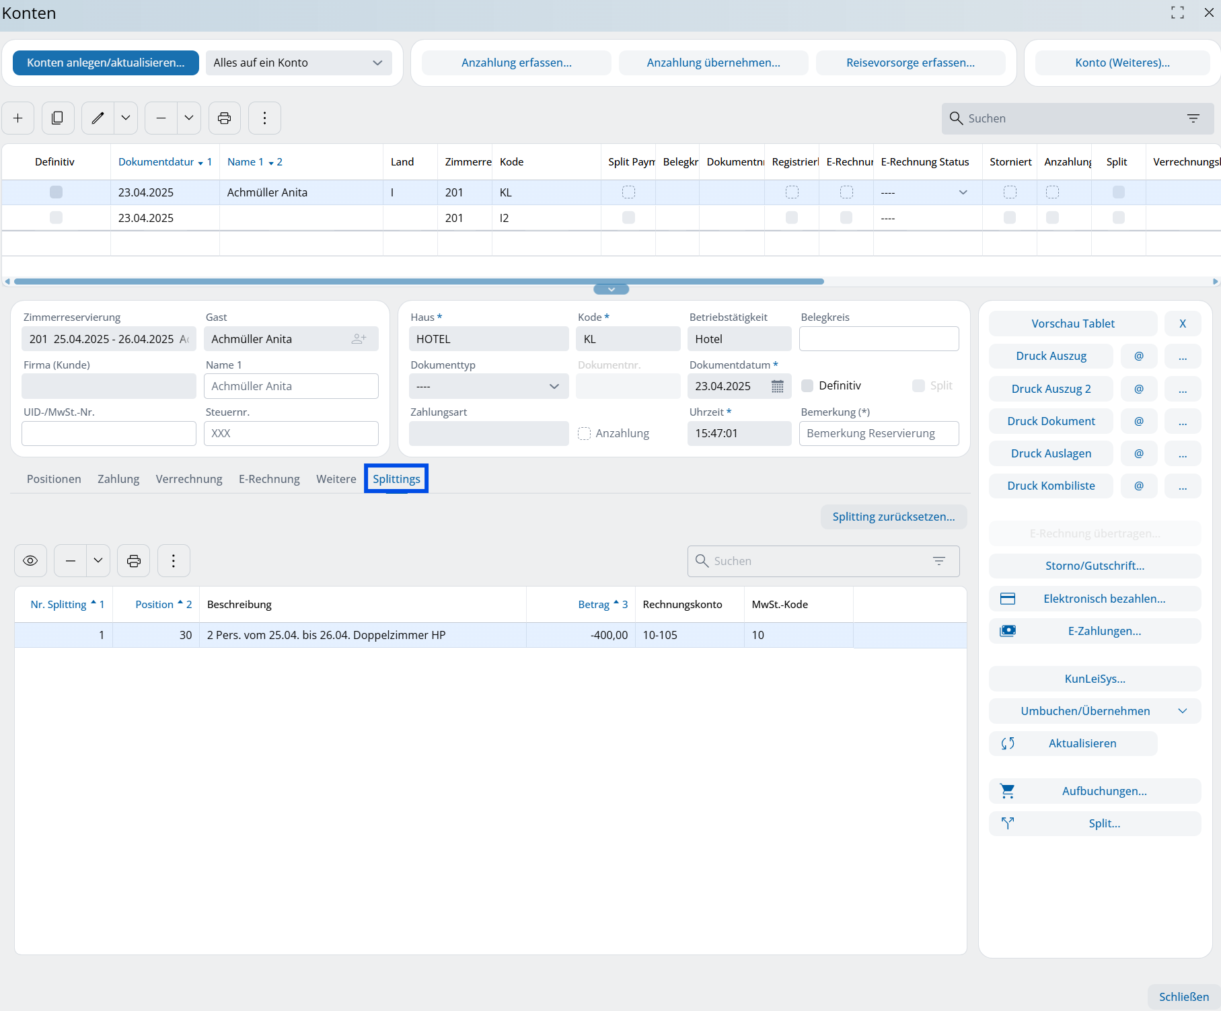
Task: Focus the Bemerkung Reservierung input field
Action: pos(879,433)
